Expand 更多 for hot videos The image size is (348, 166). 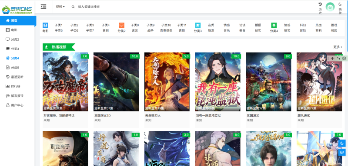338,47
